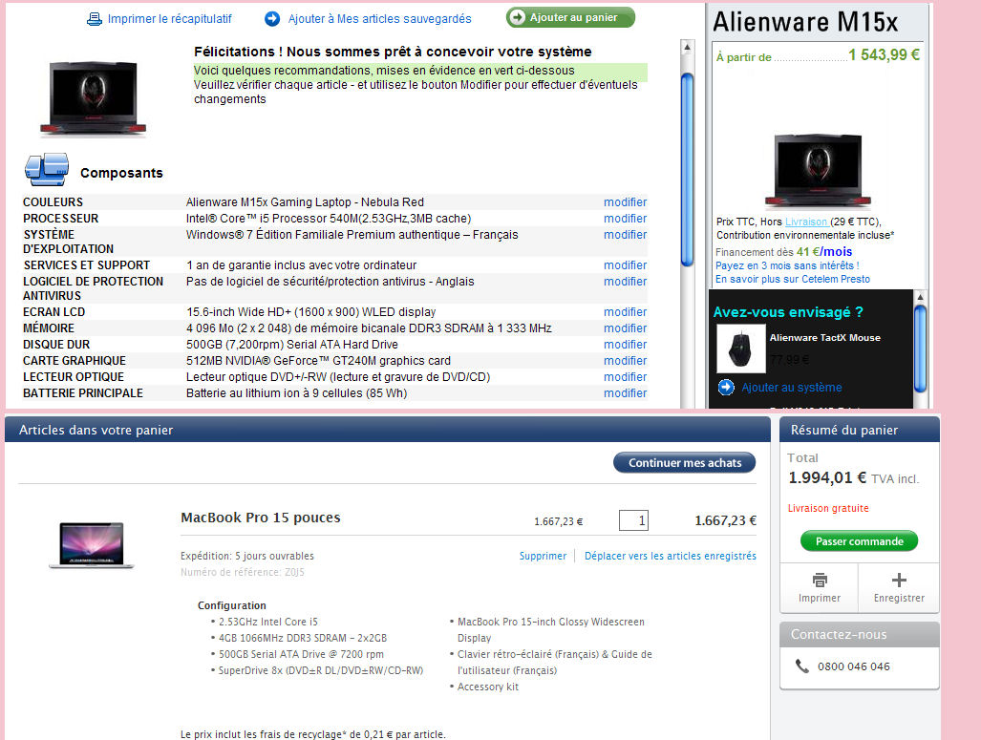Click modifier for BATTERIE PRINCIPALE row
981x740 pixels.
coord(625,393)
